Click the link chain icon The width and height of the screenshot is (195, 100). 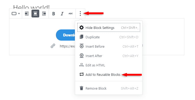53,46
